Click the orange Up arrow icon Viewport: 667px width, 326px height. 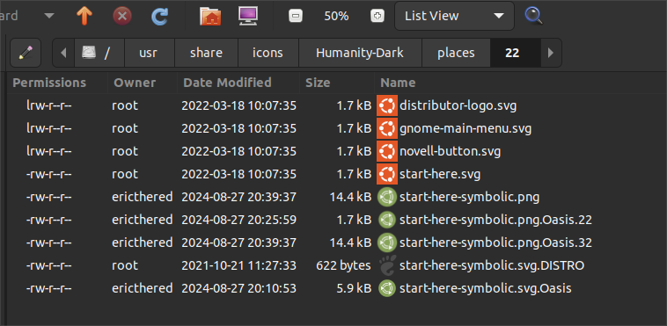(84, 17)
